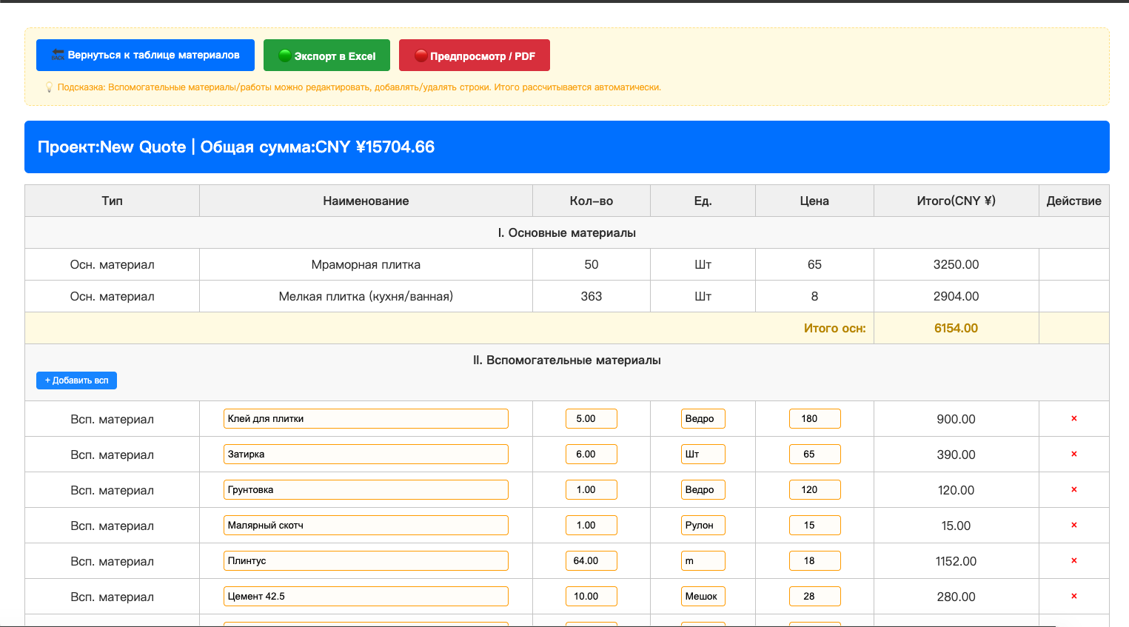Click the main materials subtotal 6154.00
The image size is (1129, 627).
[x=956, y=328]
